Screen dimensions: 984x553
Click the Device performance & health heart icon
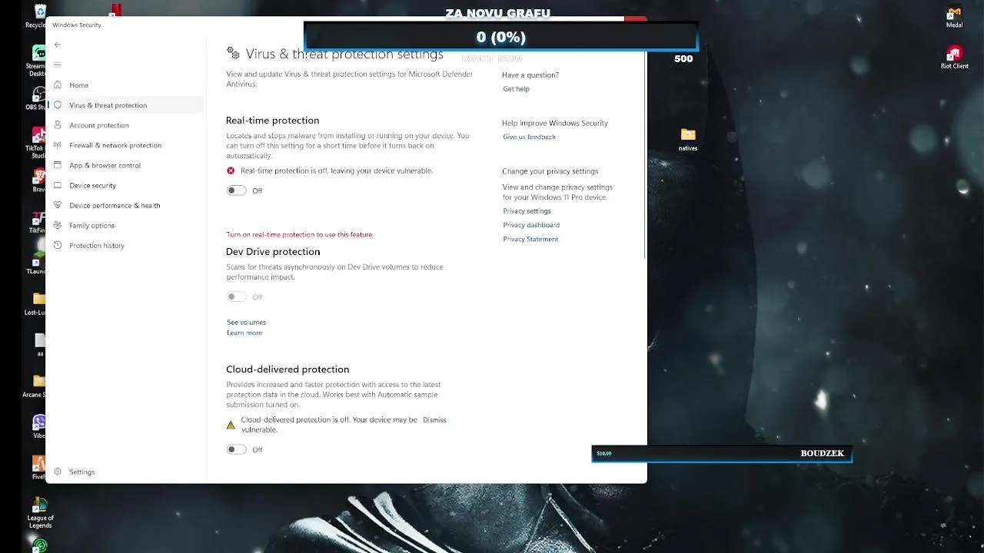tap(58, 205)
